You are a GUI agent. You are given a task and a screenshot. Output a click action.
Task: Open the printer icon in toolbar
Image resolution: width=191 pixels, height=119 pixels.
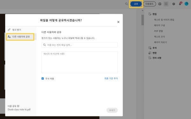160,4
